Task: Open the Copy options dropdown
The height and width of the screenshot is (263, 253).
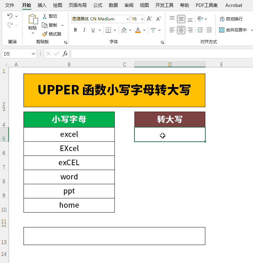Action: pos(63,25)
